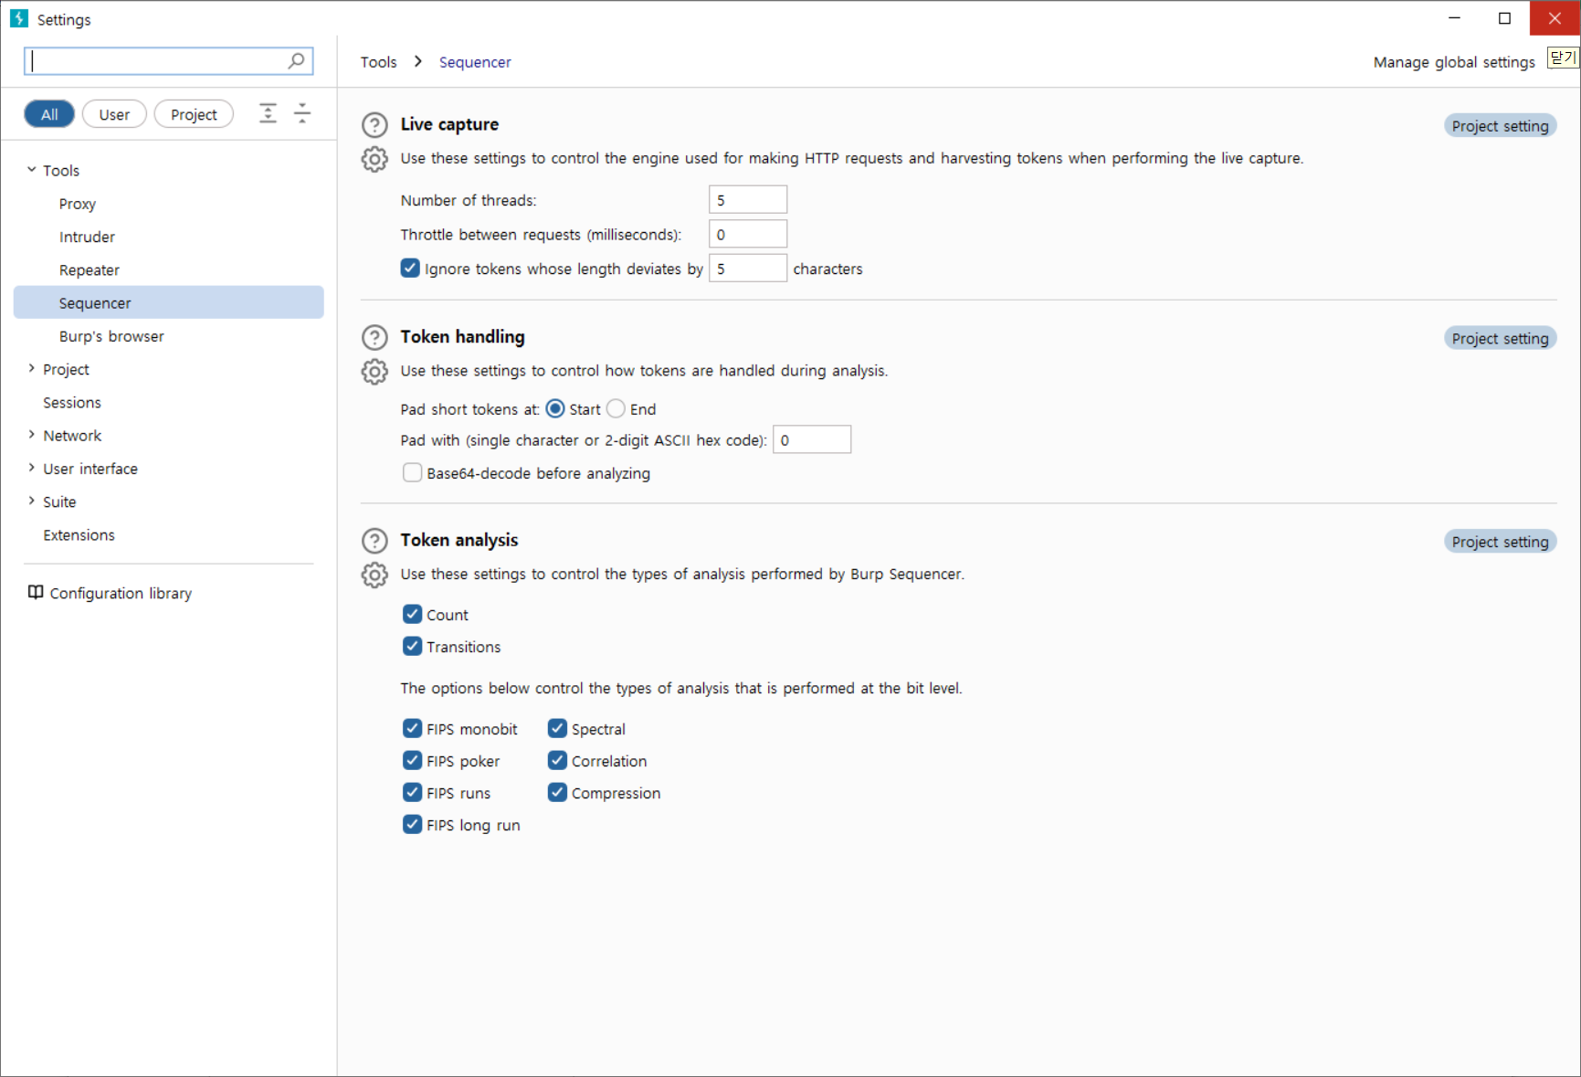Click Token handling Project setting badge
The width and height of the screenshot is (1581, 1077).
pyautogui.click(x=1500, y=339)
